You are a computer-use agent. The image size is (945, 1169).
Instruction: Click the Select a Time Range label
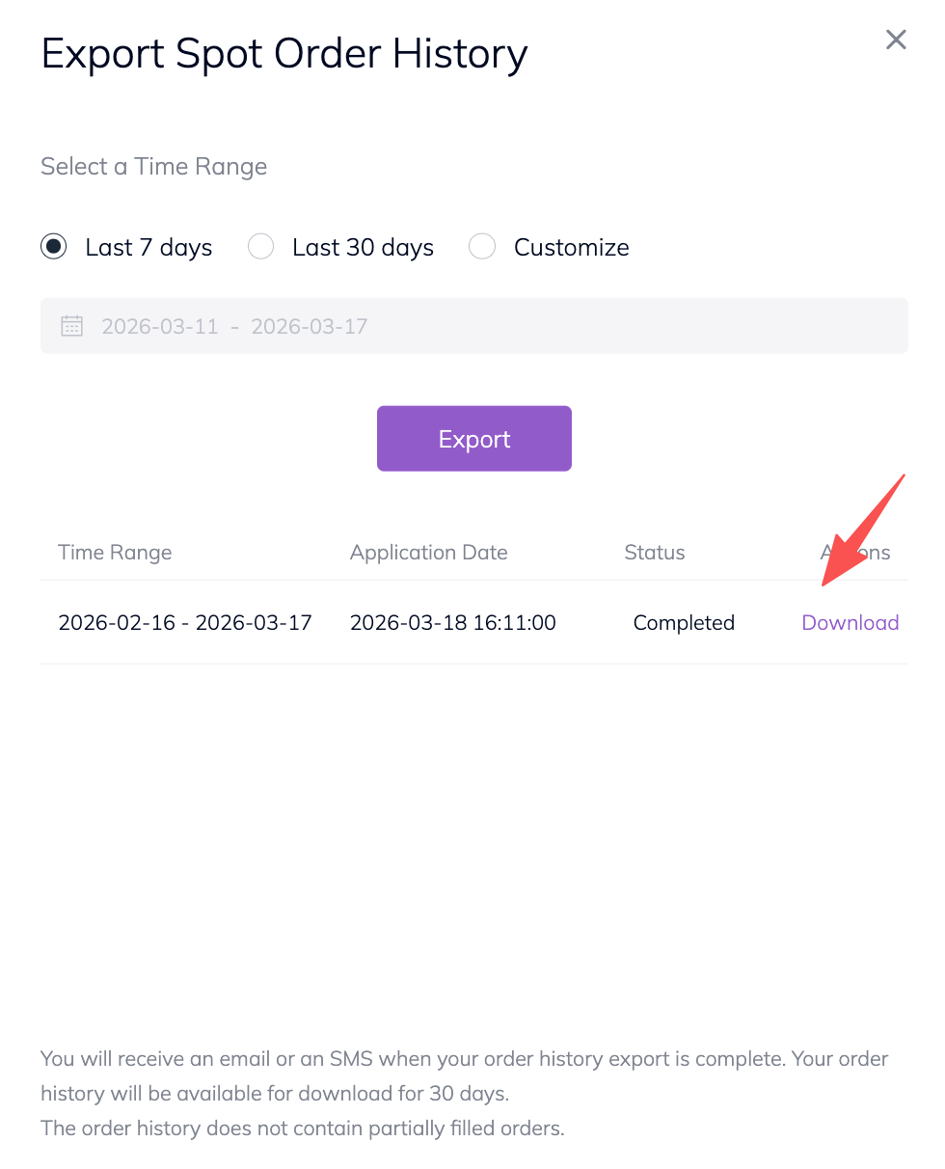(x=154, y=167)
